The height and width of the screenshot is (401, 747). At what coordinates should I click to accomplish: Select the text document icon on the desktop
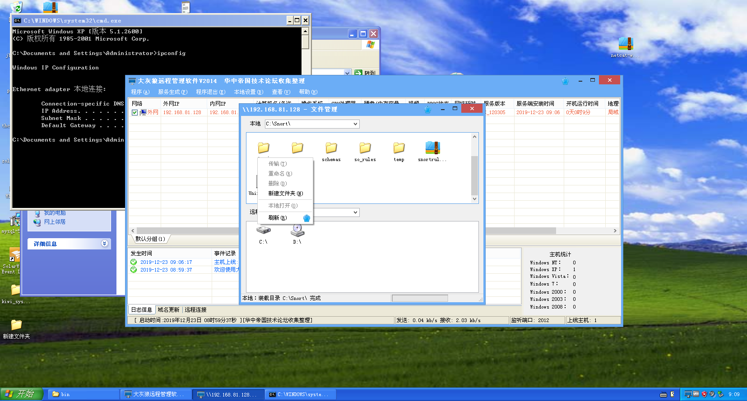click(x=186, y=7)
